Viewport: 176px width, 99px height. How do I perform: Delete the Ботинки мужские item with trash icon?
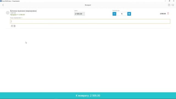pyautogui.click(x=168, y=13)
